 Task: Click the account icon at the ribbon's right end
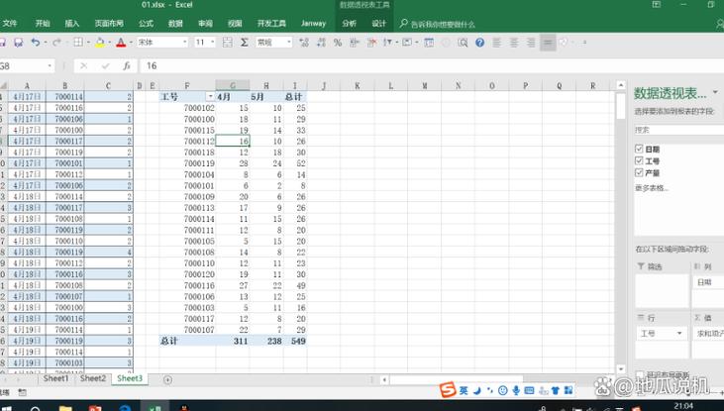[720, 24]
